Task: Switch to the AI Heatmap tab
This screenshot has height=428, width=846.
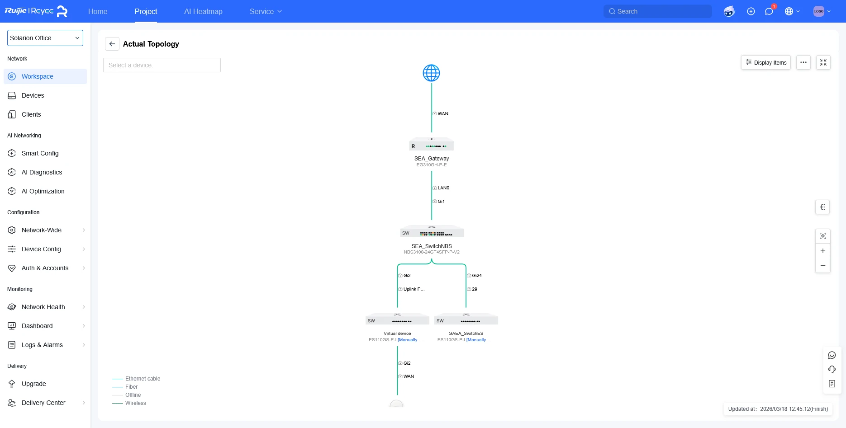Action: click(203, 11)
